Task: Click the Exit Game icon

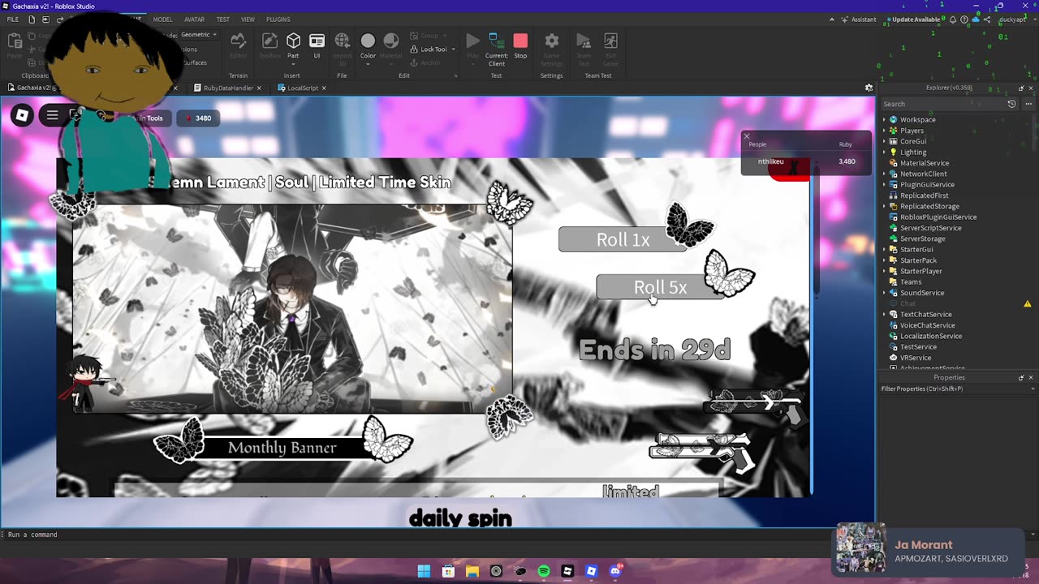Action: pos(610,49)
